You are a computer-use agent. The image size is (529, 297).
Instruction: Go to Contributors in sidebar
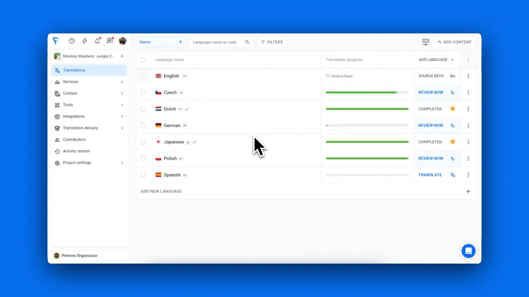(74, 139)
